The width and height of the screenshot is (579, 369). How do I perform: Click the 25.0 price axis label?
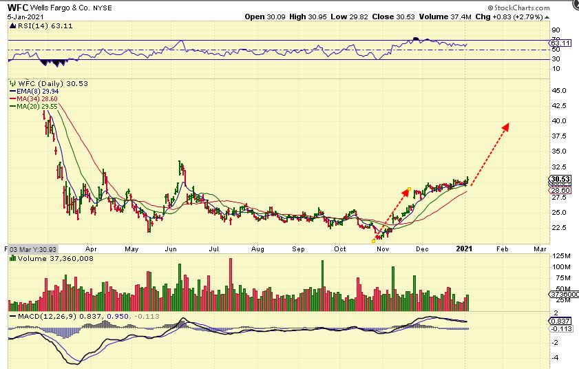559,213
